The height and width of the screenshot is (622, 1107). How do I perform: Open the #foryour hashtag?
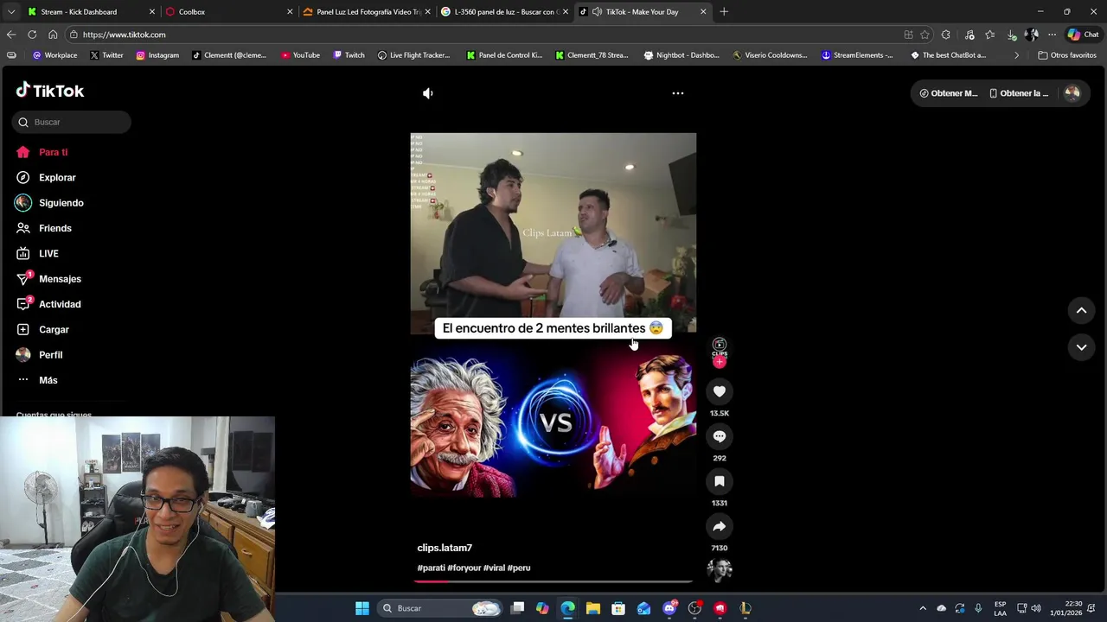pyautogui.click(x=464, y=568)
